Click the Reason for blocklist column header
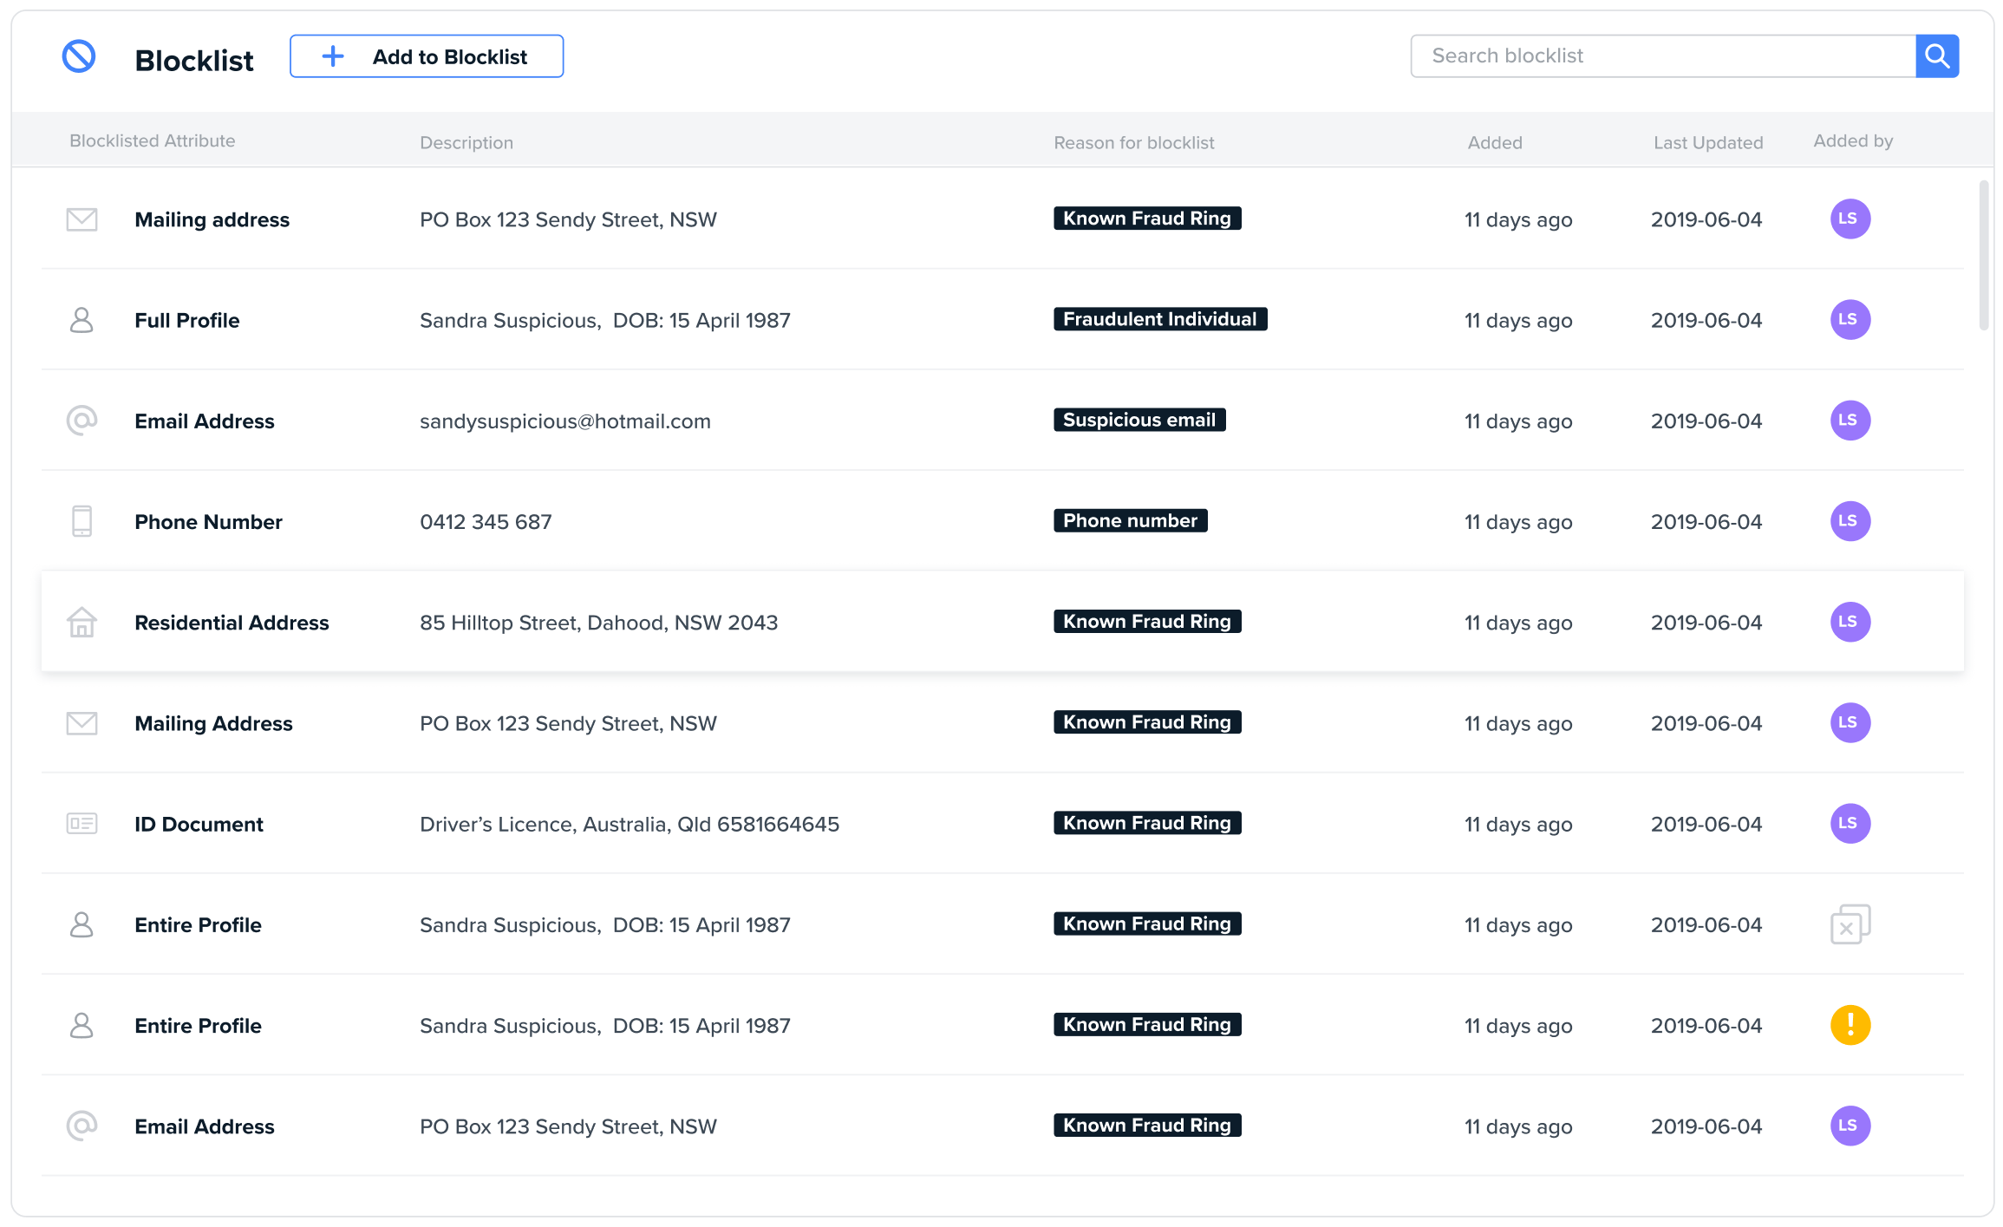The width and height of the screenshot is (2003, 1227). click(1132, 142)
